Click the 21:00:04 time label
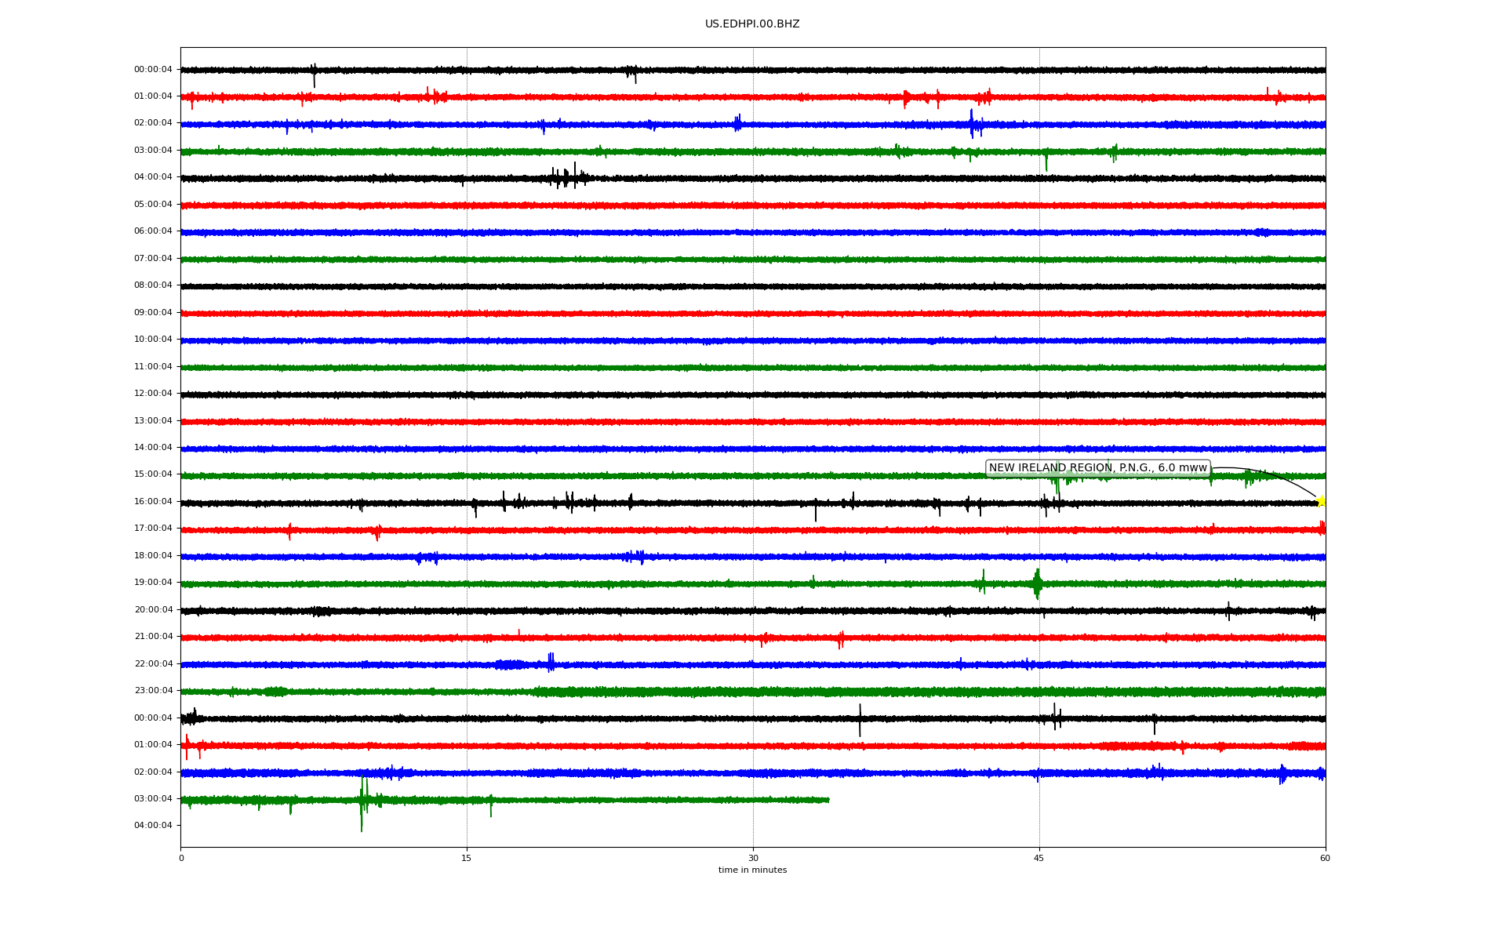 point(153,637)
